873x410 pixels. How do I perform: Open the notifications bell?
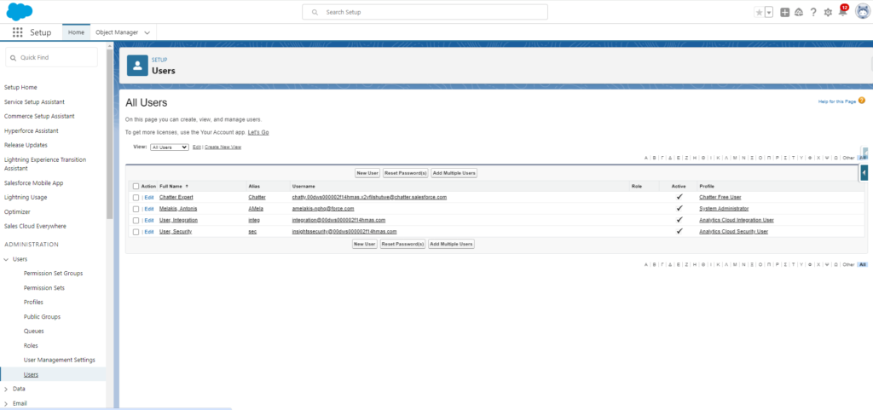pyautogui.click(x=842, y=12)
